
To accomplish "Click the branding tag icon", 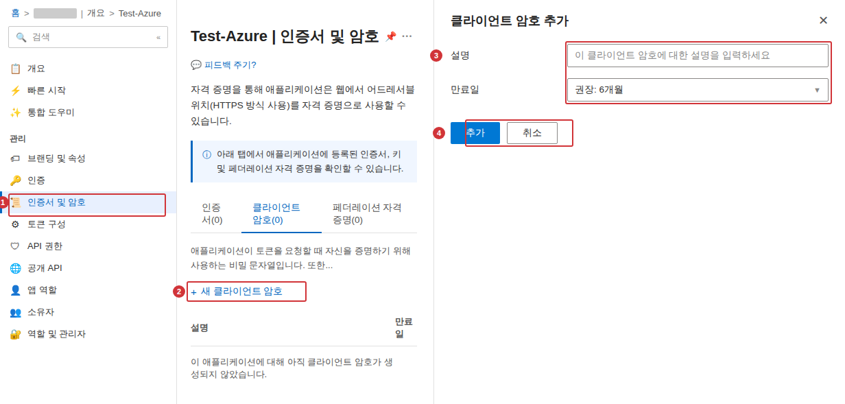I will coord(15,158).
